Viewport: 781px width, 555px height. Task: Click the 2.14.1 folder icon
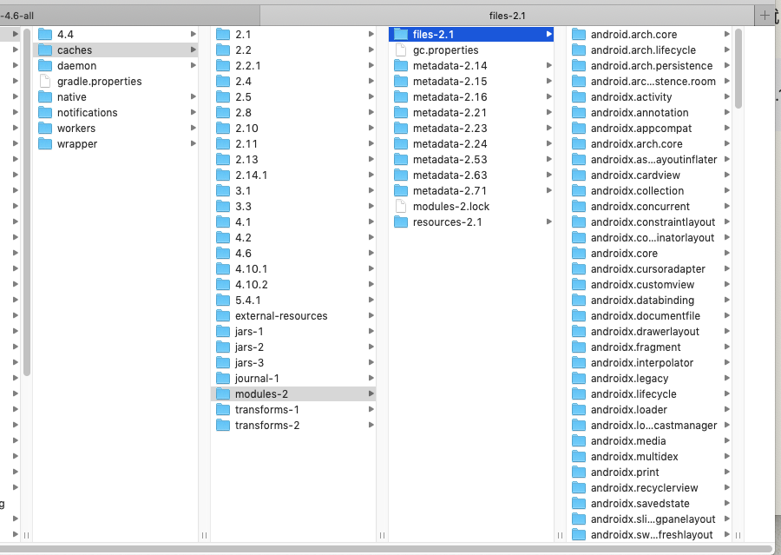pos(223,175)
